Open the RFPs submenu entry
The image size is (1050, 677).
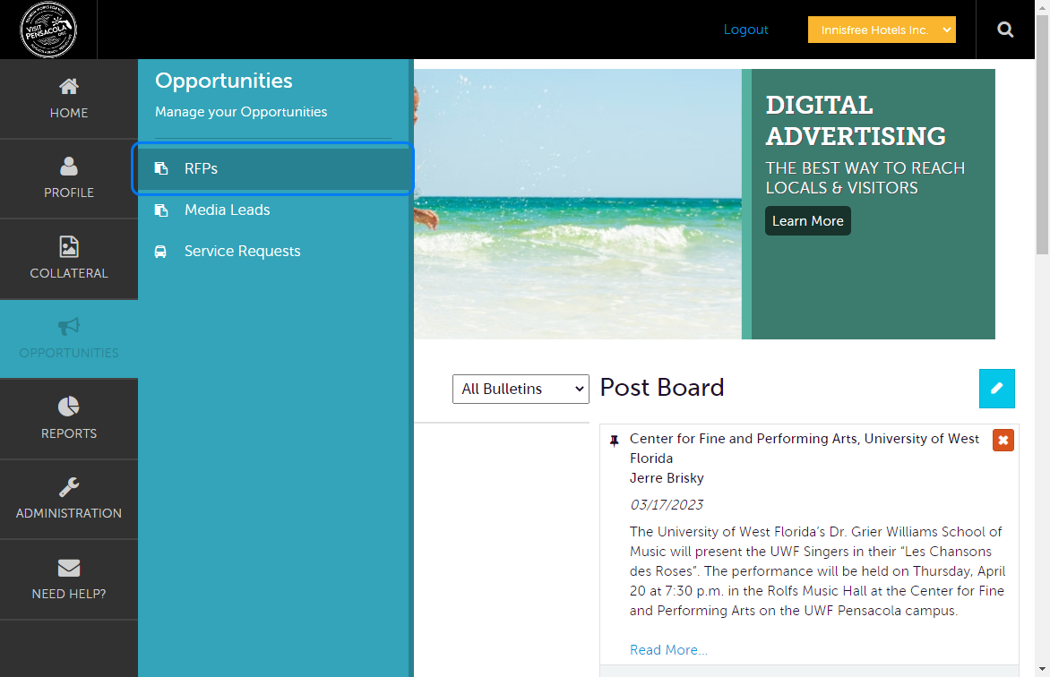(x=273, y=168)
